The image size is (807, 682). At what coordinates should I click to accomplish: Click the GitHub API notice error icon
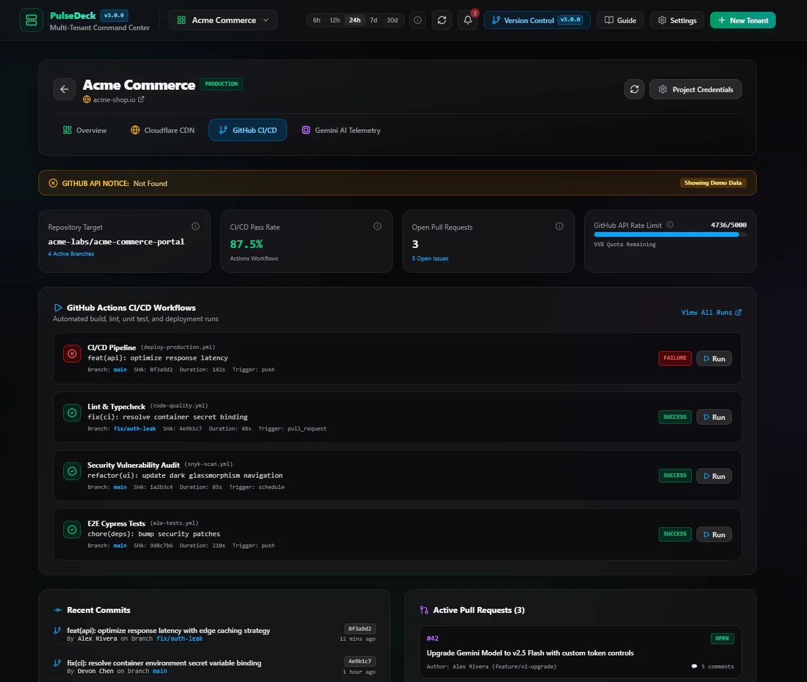53,183
